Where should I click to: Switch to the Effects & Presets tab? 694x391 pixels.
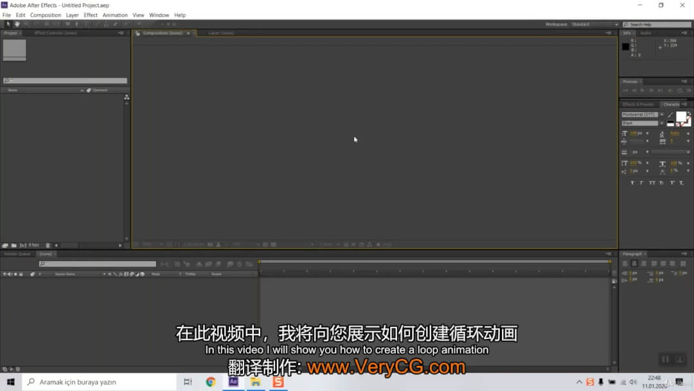[638, 105]
